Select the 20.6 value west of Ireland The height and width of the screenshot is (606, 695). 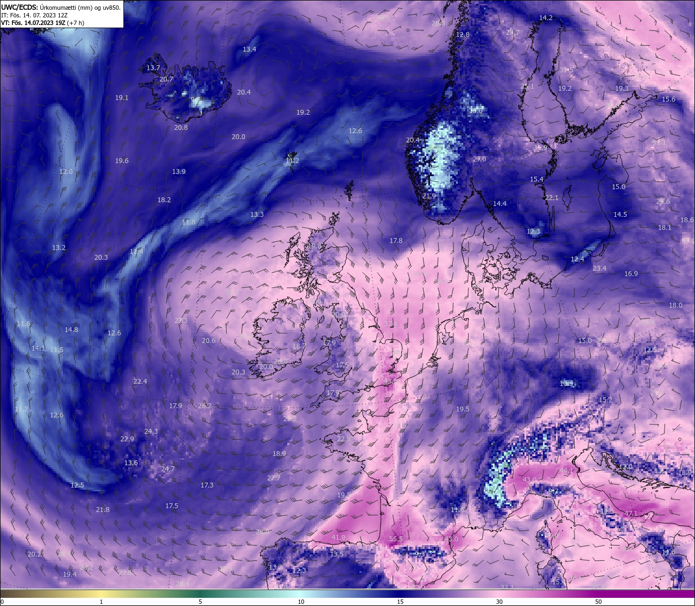coord(208,341)
